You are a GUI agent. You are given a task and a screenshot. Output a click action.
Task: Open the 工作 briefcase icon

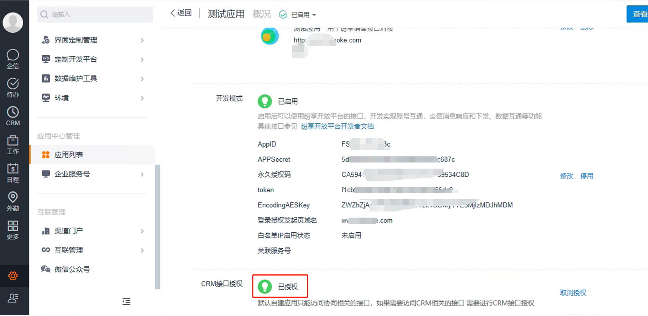13,145
